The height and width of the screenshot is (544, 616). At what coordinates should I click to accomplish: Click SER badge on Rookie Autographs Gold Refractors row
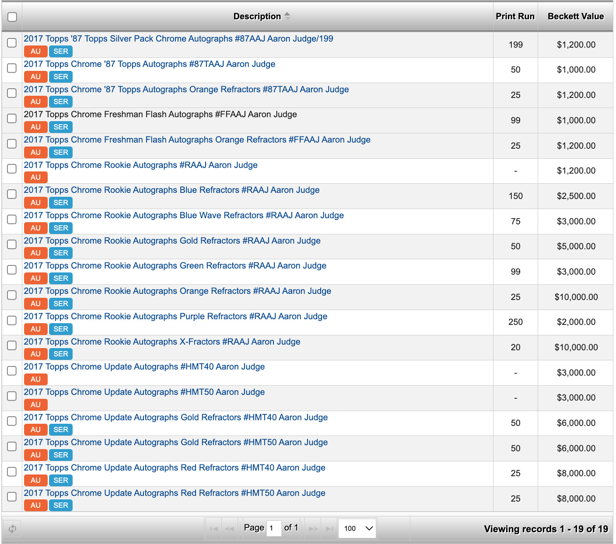point(61,253)
